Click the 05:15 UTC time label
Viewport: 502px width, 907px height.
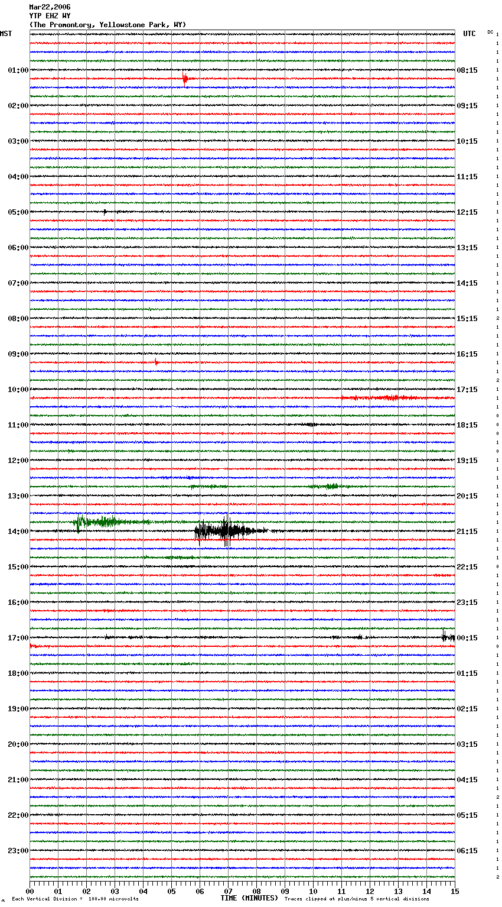tap(467, 815)
